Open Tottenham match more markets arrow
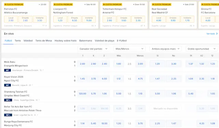The width and height of the screenshot is (219, 128). click(x=145, y=26)
